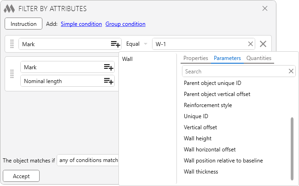Viewport: 299px width, 186px height.
Task: Switch to the Properties tab
Action: (x=196, y=58)
